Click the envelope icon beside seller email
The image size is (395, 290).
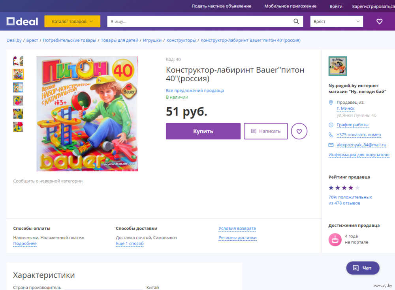[x=331, y=145]
